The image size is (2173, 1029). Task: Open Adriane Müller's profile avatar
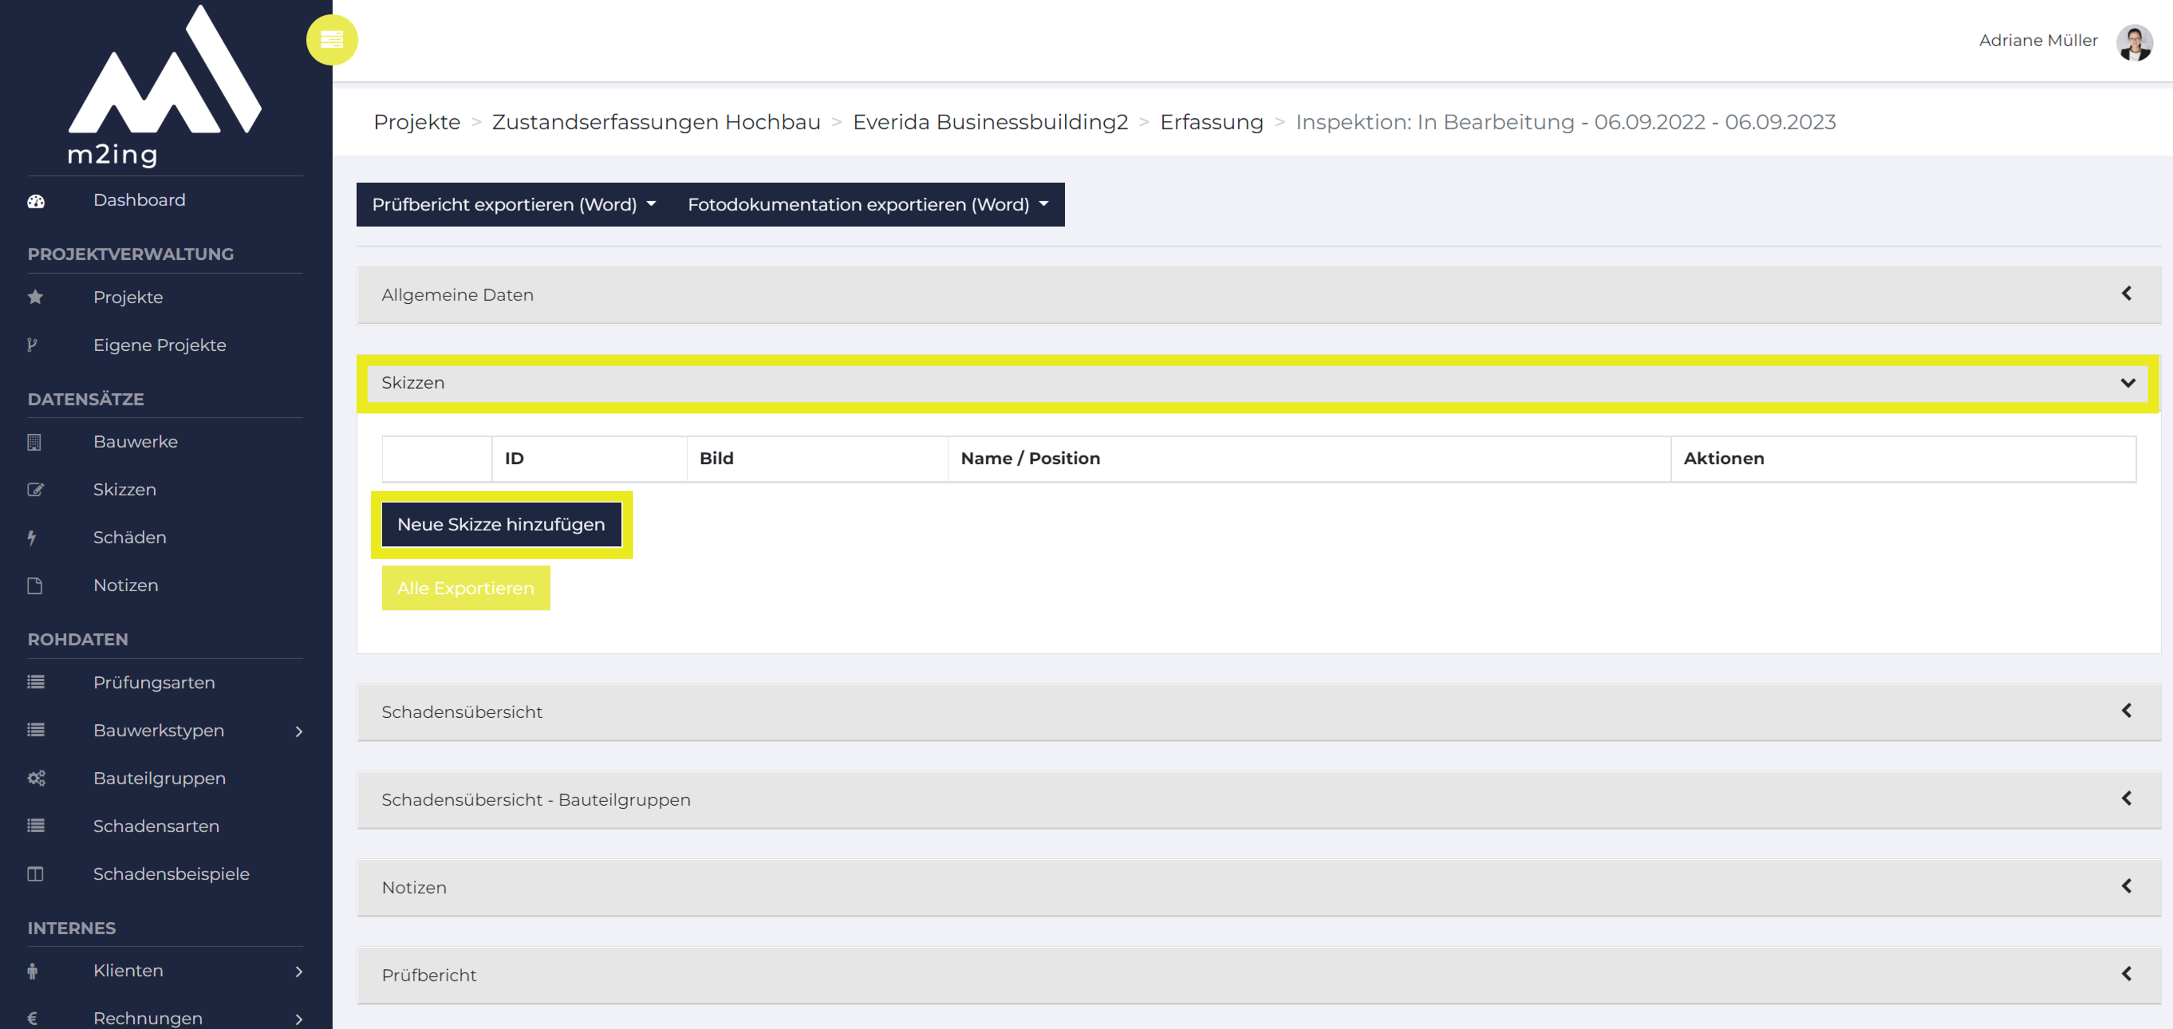click(2134, 41)
